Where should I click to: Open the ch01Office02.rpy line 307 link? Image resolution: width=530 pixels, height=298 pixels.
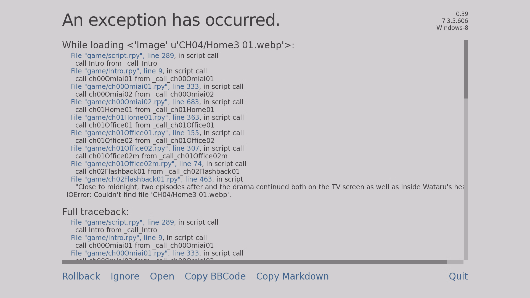(135, 148)
